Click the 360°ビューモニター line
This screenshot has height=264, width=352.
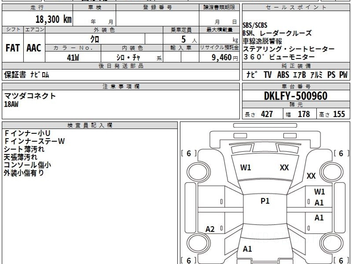279,57
